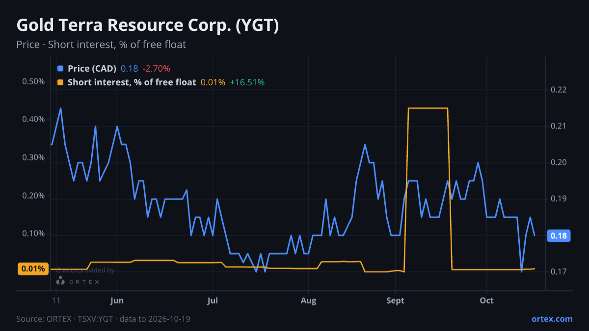Click the 0.17 right axis label
The image size is (589, 331).
click(559, 271)
